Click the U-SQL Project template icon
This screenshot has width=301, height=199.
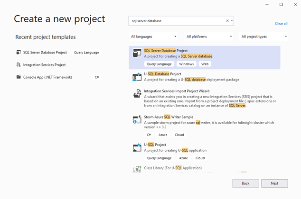[137, 147]
